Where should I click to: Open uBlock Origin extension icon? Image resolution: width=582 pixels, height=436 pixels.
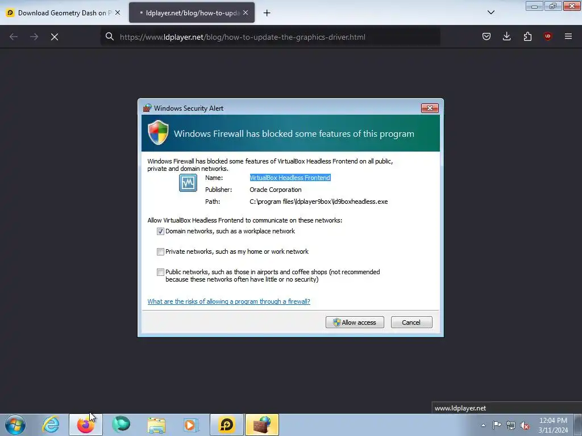548,36
